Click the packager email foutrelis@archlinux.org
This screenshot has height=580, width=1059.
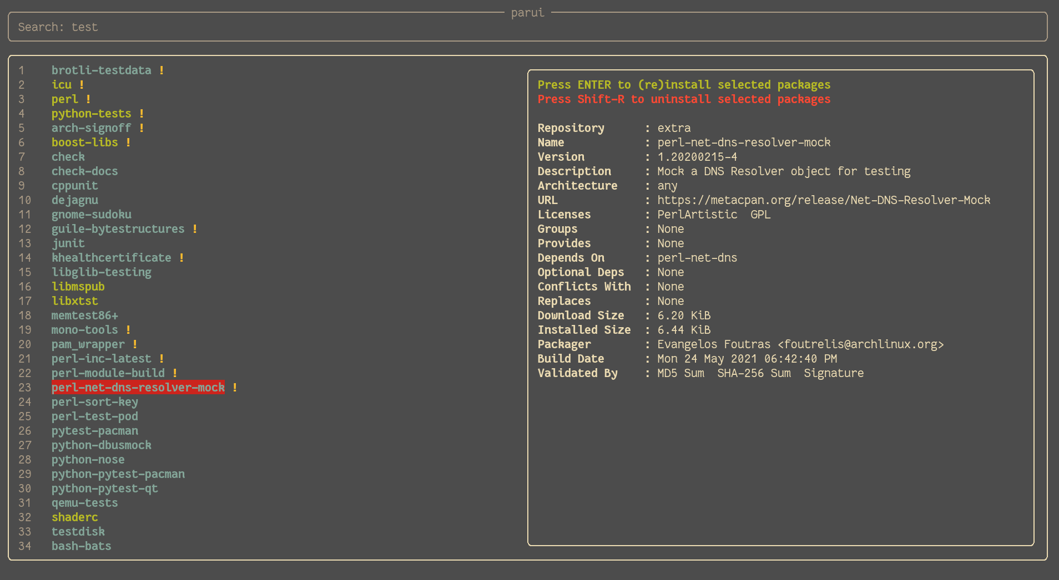pyautogui.click(x=860, y=344)
